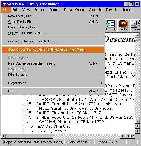Close the Family Tree Maker window

click(x=137, y=4)
